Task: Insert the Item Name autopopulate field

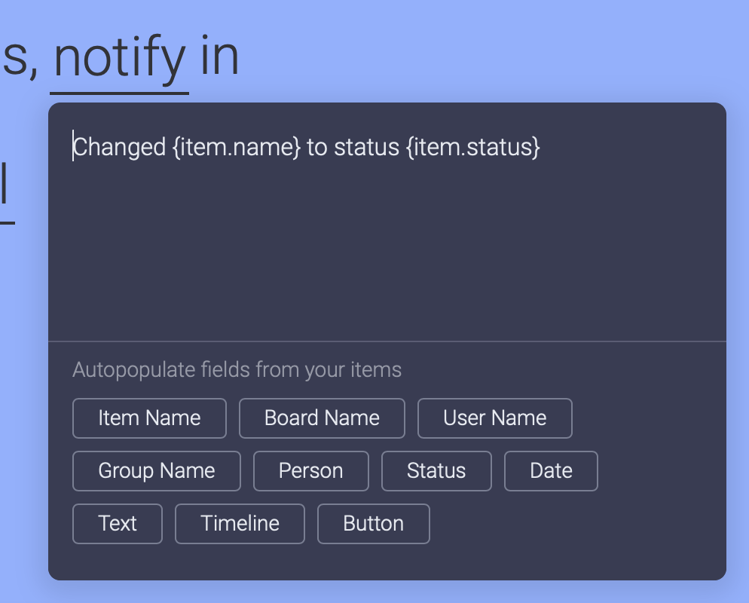Action: 149,418
